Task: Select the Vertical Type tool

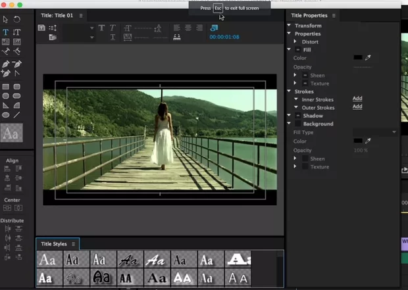Action: point(17,32)
